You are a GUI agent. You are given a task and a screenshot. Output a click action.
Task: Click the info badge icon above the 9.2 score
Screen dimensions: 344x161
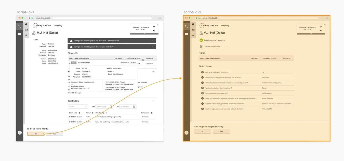click(26, 24)
